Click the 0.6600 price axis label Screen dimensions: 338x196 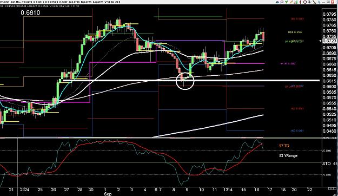tap(329, 87)
